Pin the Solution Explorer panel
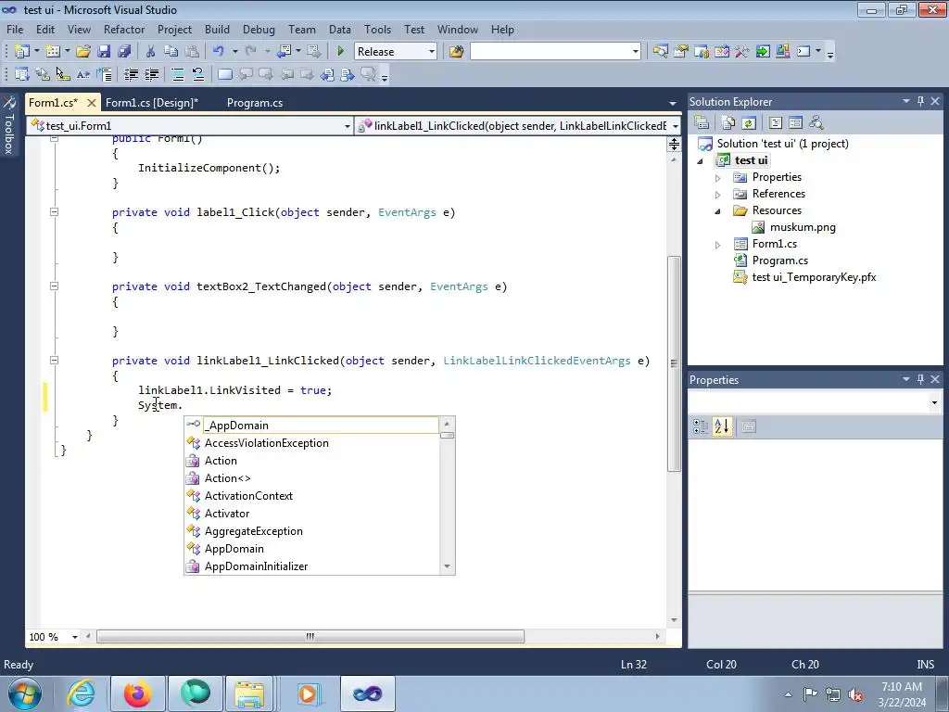Screen dimensions: 949x712 920,101
